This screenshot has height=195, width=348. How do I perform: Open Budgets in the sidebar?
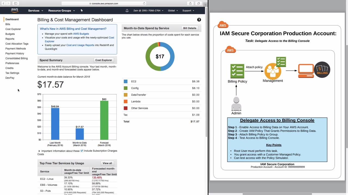[10, 34]
